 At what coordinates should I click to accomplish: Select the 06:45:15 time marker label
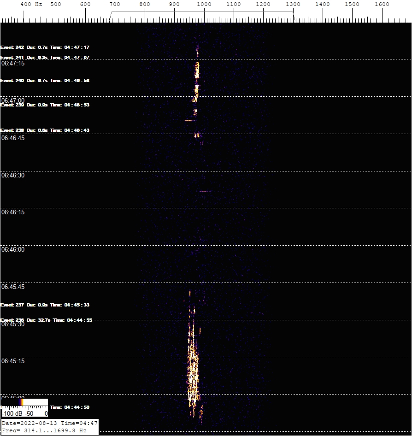coord(13,361)
